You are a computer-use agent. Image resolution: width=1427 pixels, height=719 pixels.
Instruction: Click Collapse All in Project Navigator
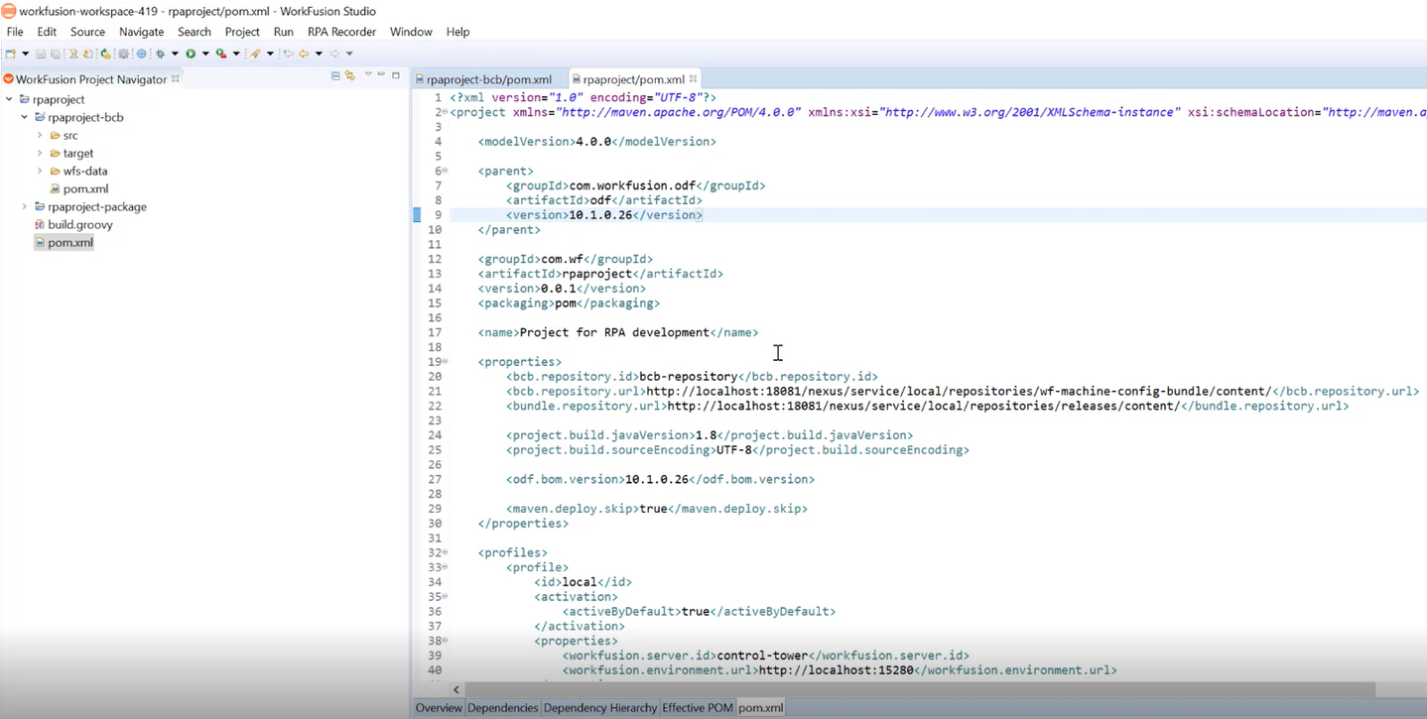(335, 75)
